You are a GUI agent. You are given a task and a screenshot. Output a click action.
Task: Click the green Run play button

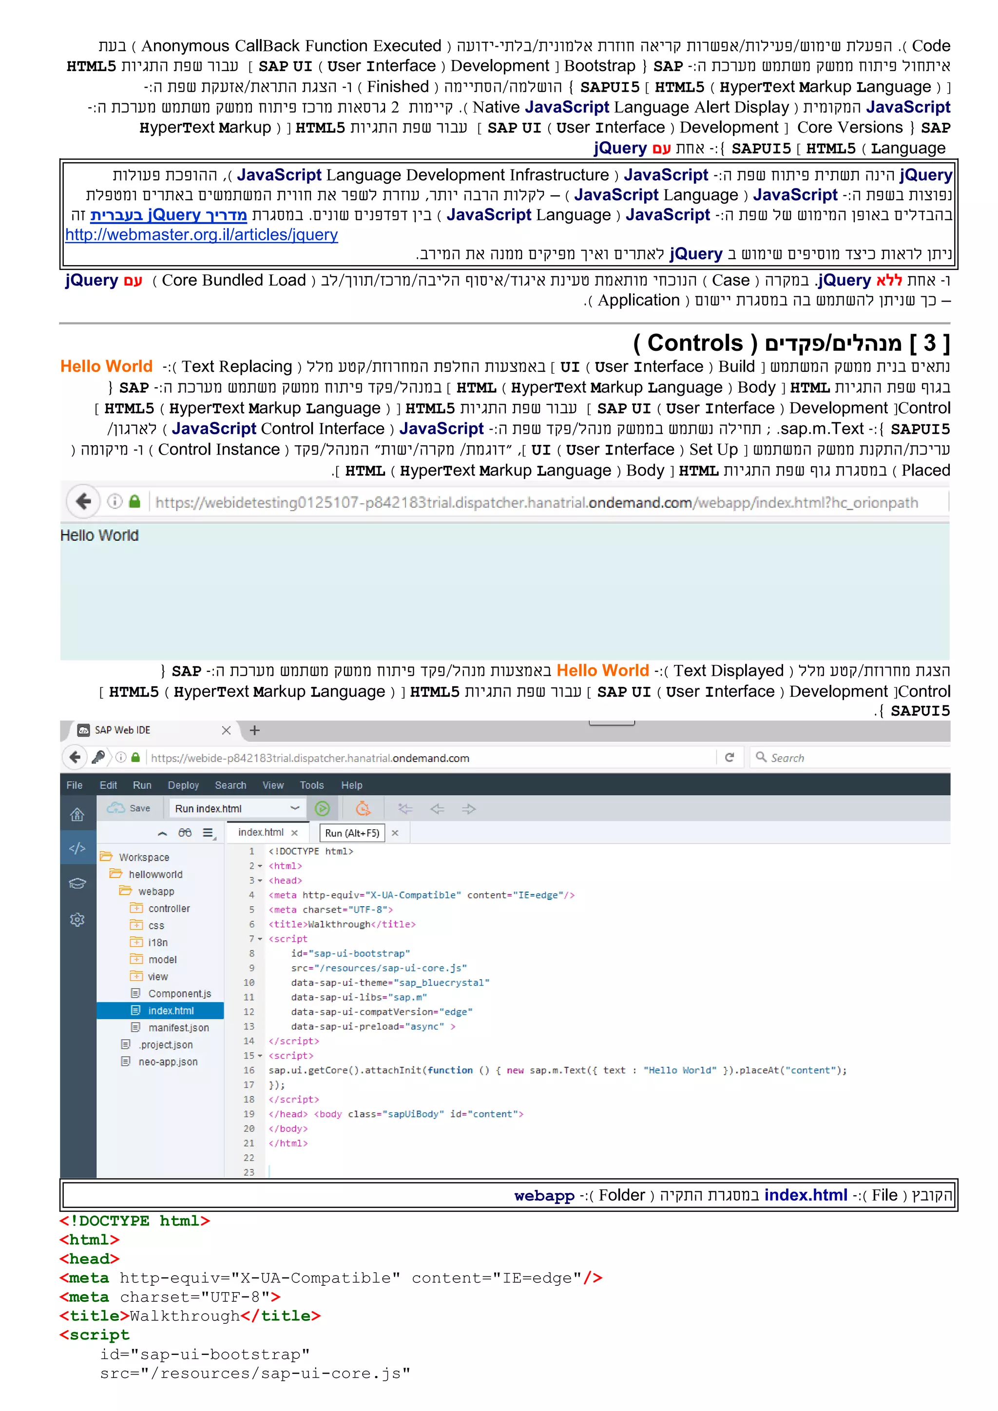pos(322,809)
